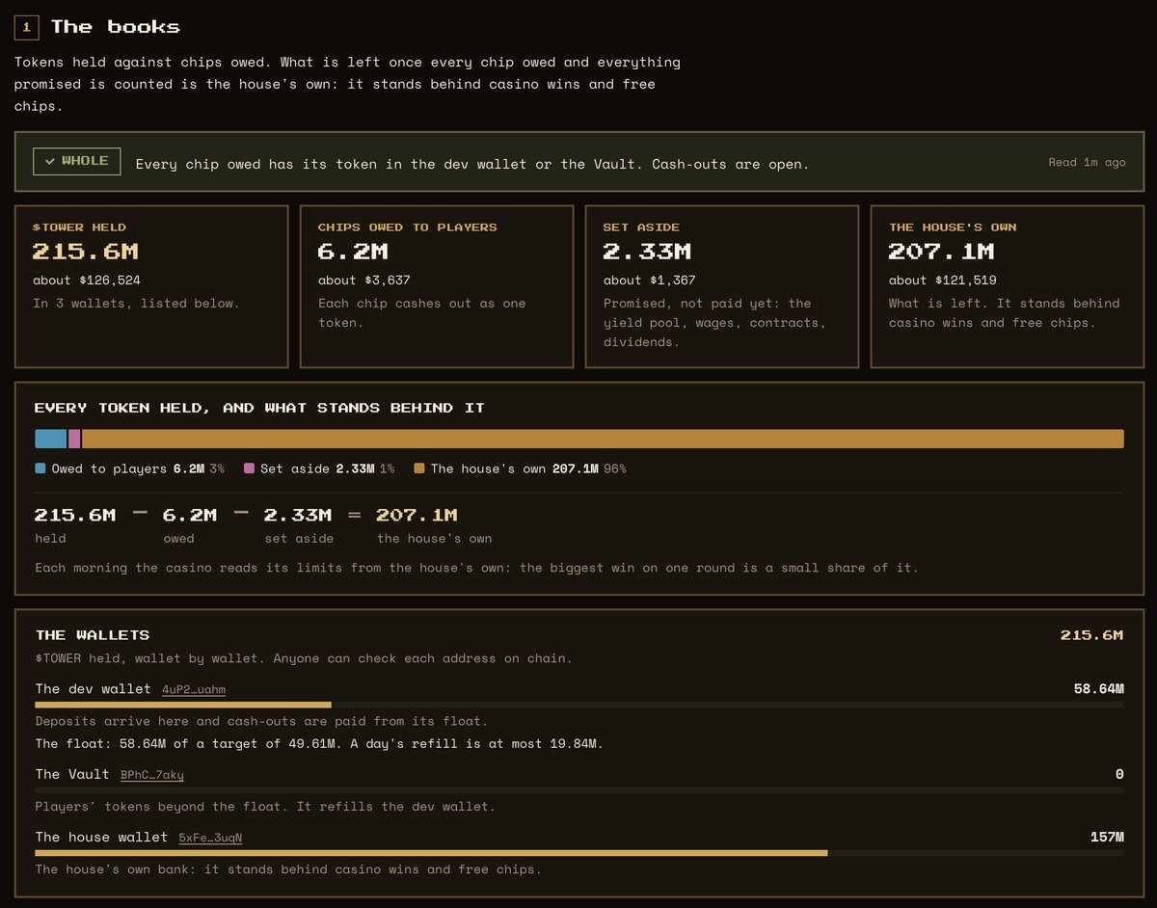Screen dimensions: 1157x908
Task: Click the 207.1M house's own equation result
Action: click(417, 515)
